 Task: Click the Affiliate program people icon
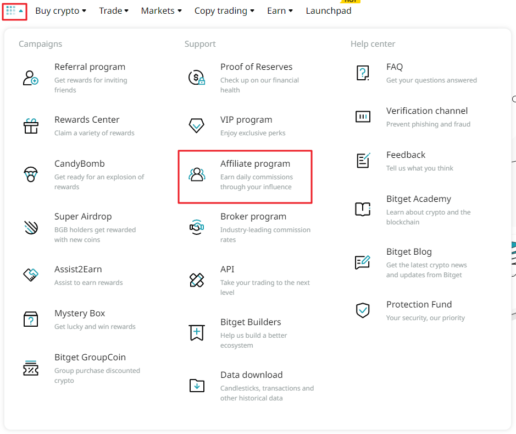point(197,174)
